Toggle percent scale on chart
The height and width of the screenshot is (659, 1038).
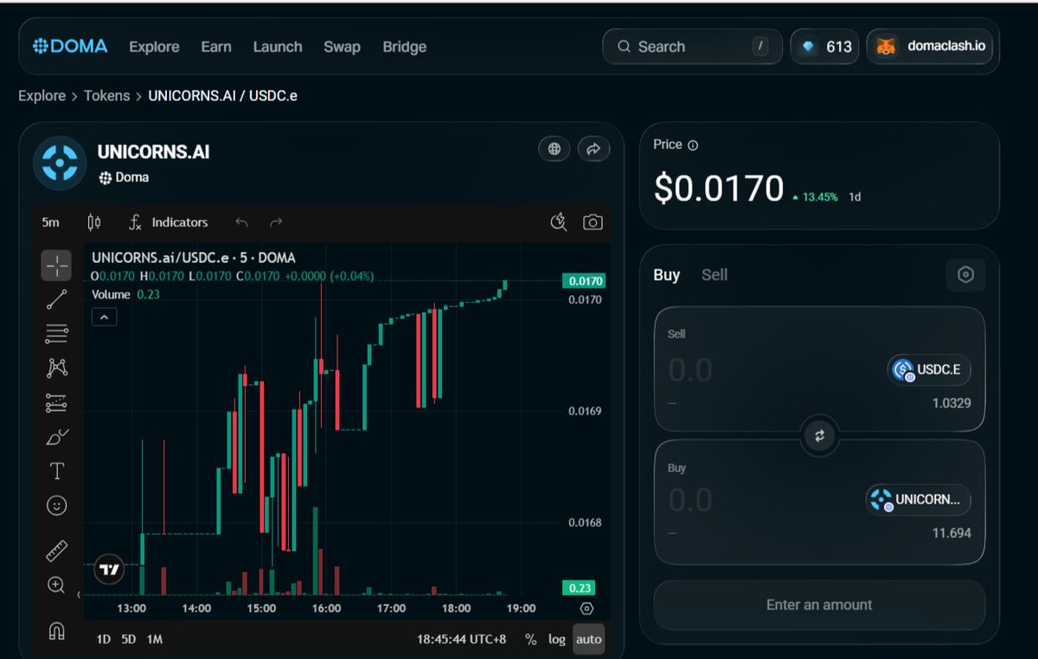point(530,639)
